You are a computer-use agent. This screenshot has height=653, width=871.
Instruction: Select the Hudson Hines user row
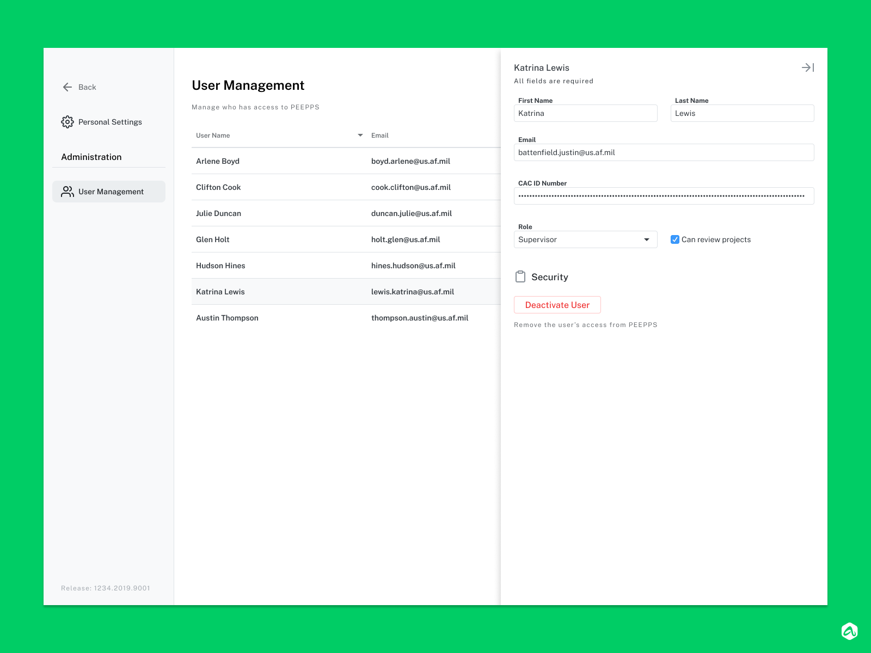(346, 266)
